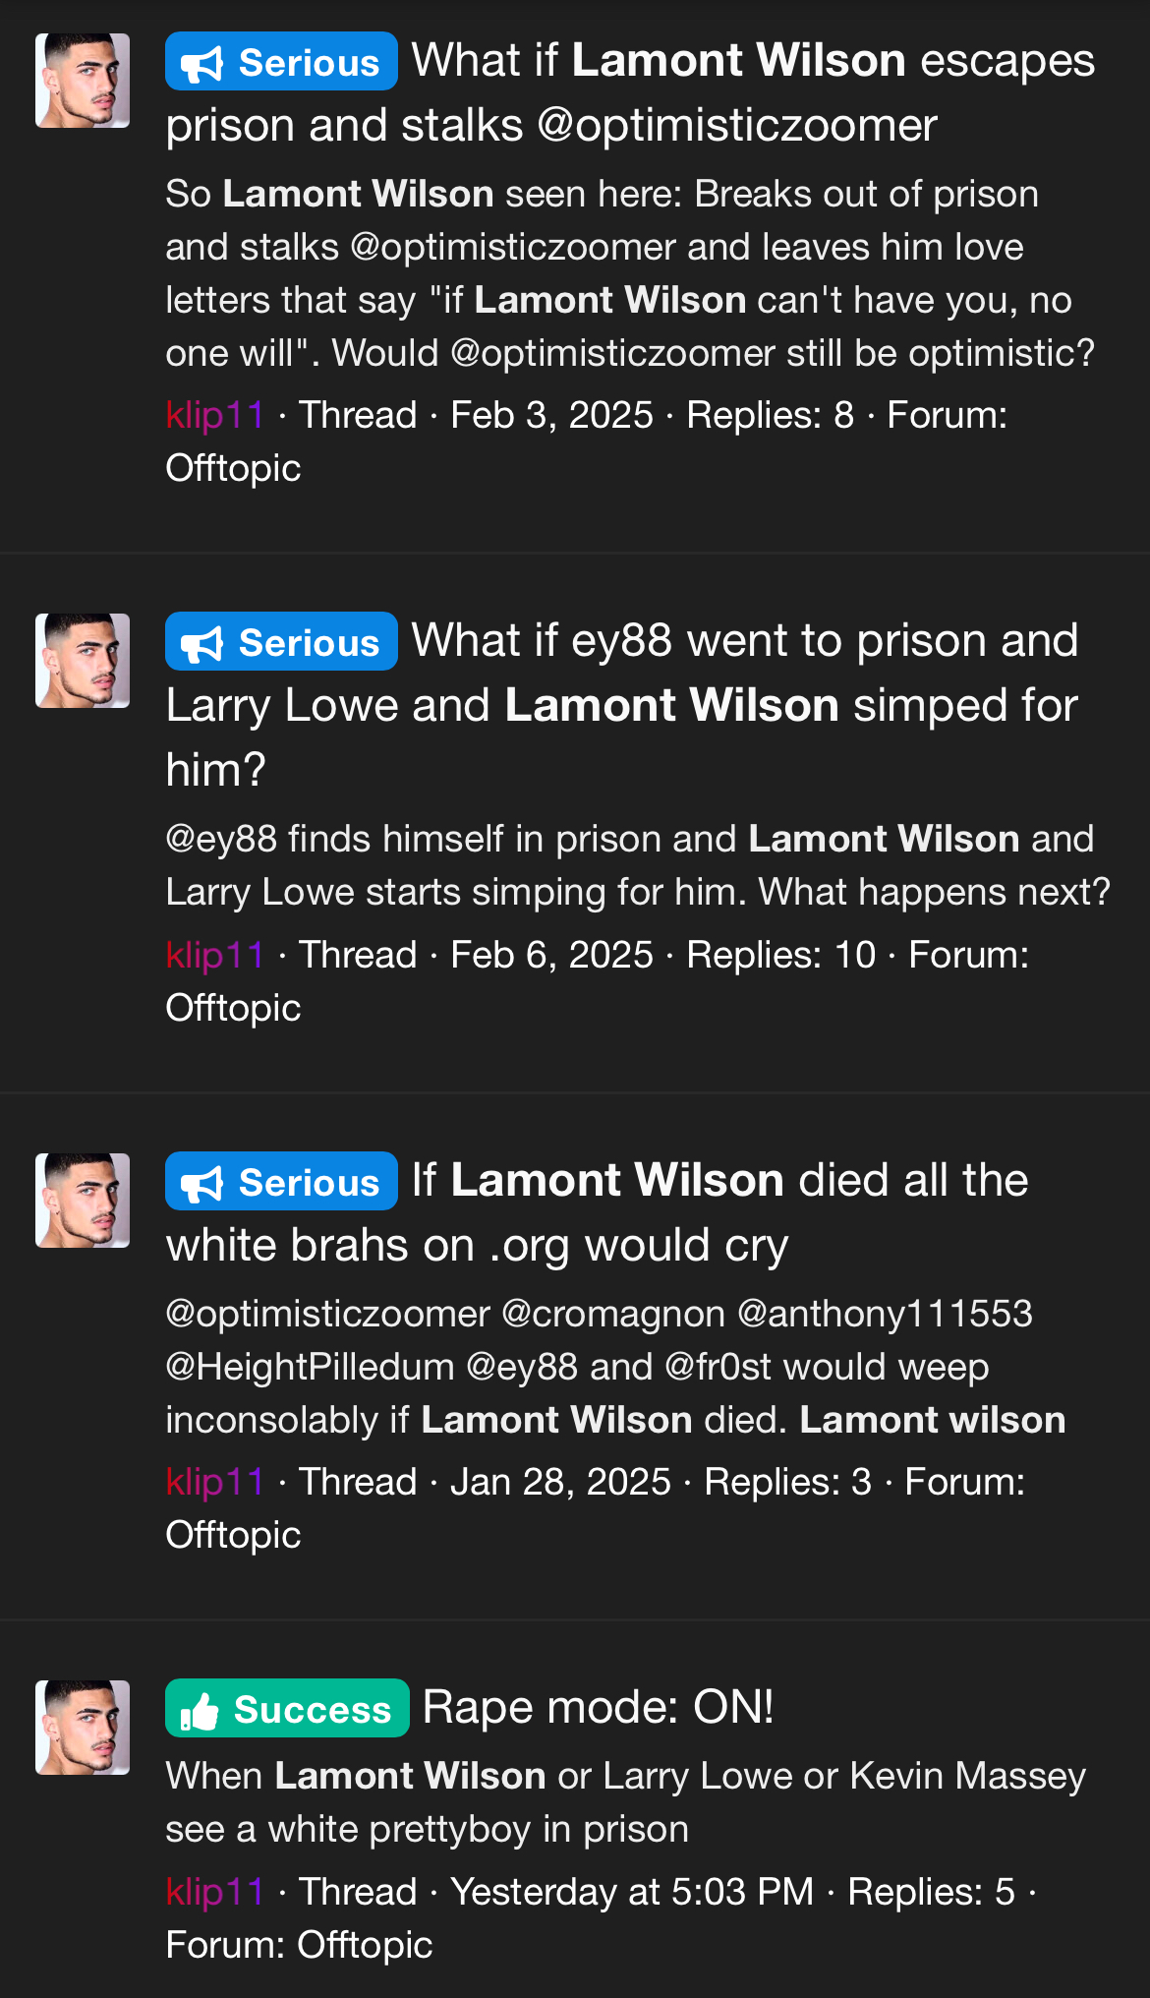Screen dimensions: 1150x1998
Task: Go to Offtopic forum from the 8-replies thread
Action: (233, 468)
